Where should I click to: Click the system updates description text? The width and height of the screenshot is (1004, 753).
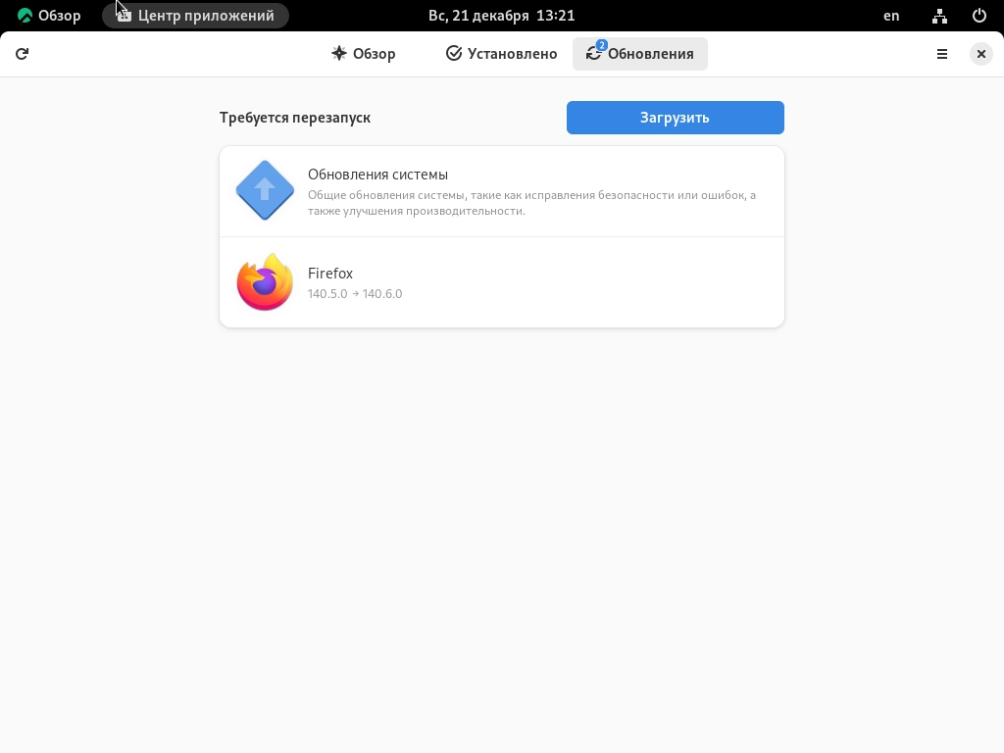531,203
